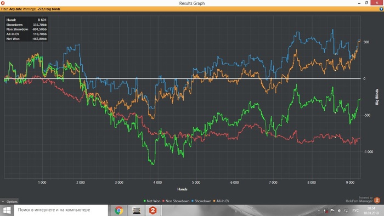384x216 pixels.
Task: Open Google Chrome from the taskbar
Action: tap(119, 211)
